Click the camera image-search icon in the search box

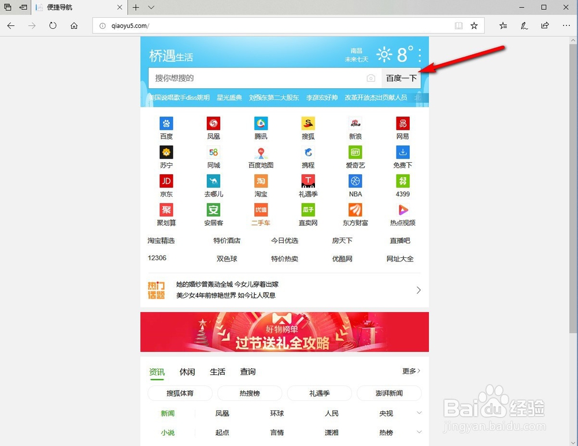pyautogui.click(x=371, y=78)
